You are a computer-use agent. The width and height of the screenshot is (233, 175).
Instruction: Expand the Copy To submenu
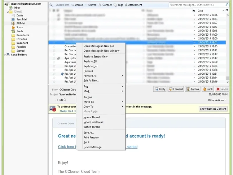point(101,106)
